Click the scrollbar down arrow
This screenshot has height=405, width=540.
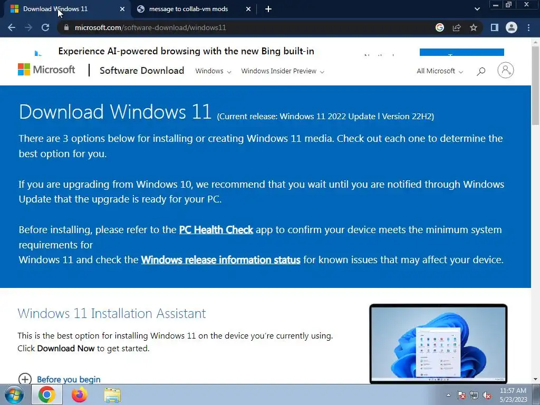[535, 379]
